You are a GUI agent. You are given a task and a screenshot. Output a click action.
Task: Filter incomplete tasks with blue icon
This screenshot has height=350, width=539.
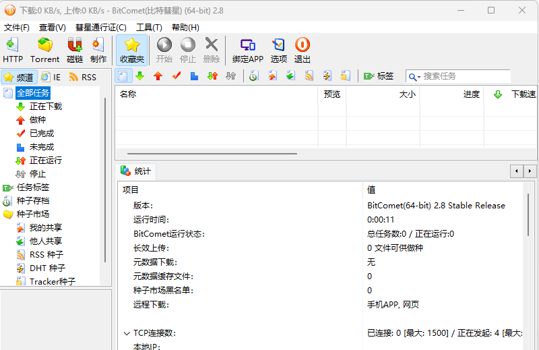point(195,76)
